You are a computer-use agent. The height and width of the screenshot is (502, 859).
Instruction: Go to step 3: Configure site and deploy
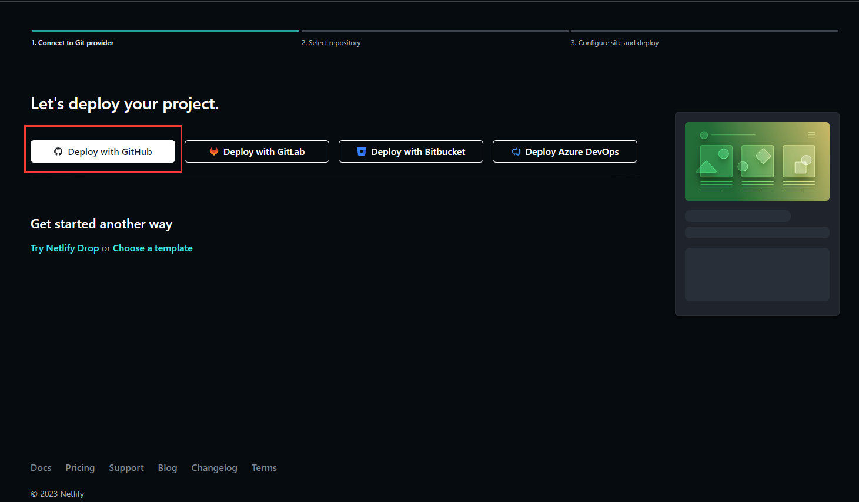[614, 42]
